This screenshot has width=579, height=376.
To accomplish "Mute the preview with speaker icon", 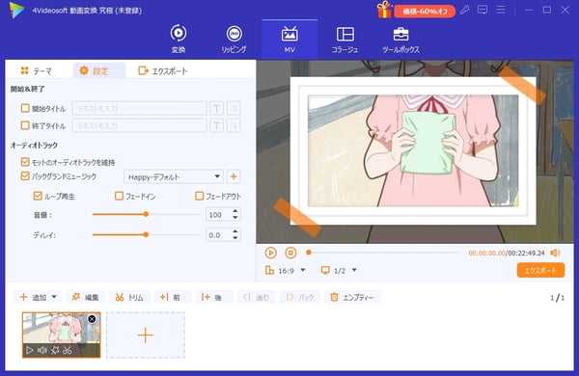I will (x=555, y=253).
